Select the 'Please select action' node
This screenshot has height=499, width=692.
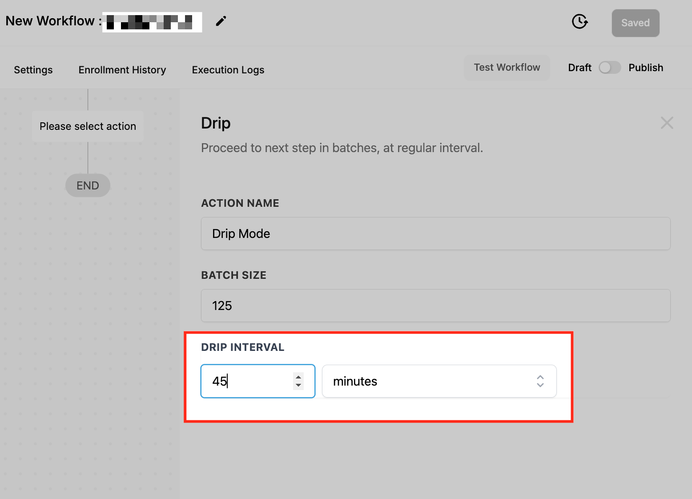coord(88,126)
